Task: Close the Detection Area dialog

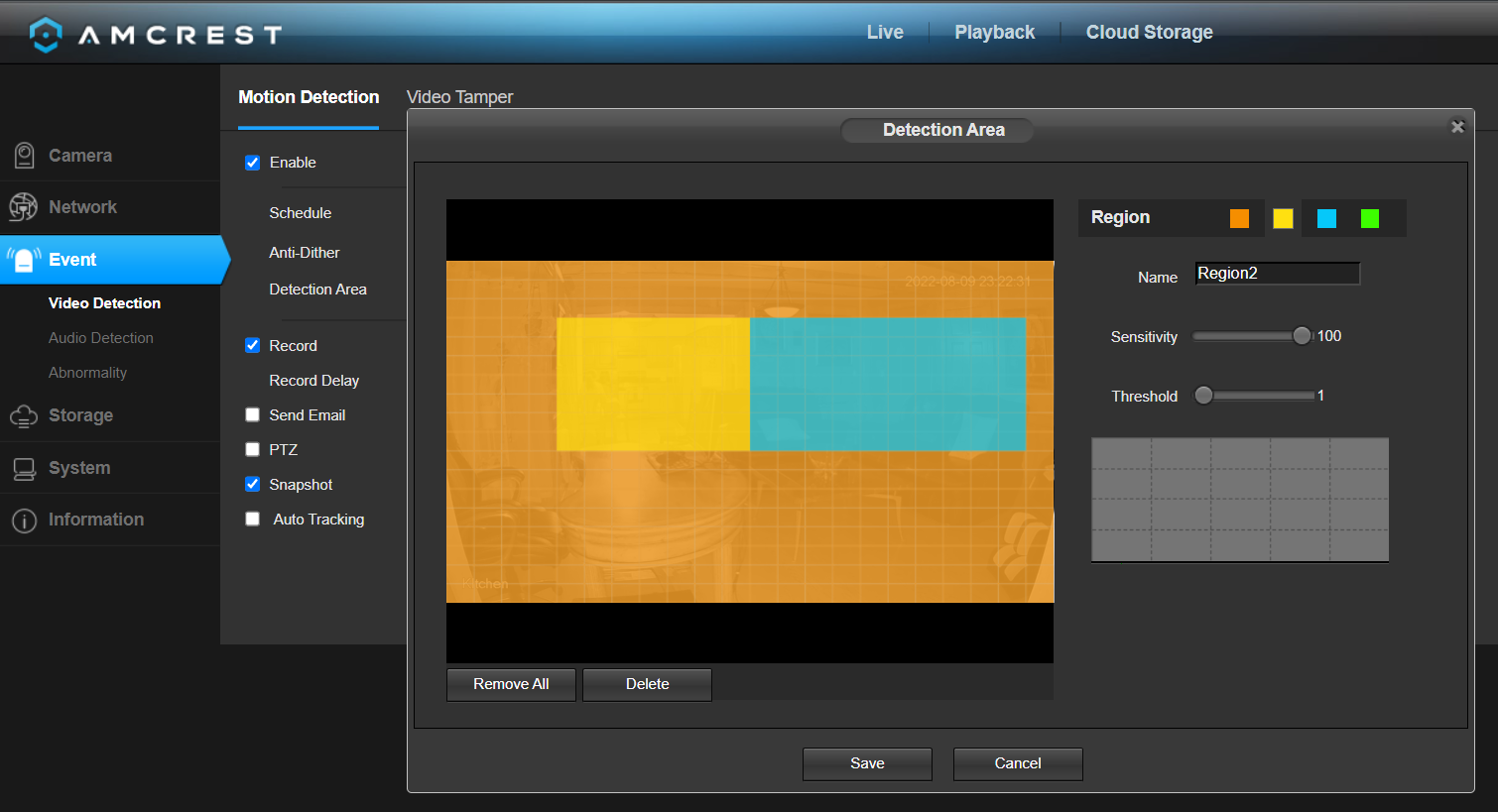Action: tap(1457, 127)
